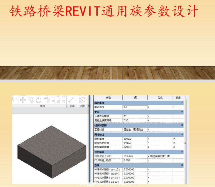This screenshot has width=215, height=187.
Task: Select the Trim/Extend to Corner tool
Action: pyautogui.click(x=47, y=100)
